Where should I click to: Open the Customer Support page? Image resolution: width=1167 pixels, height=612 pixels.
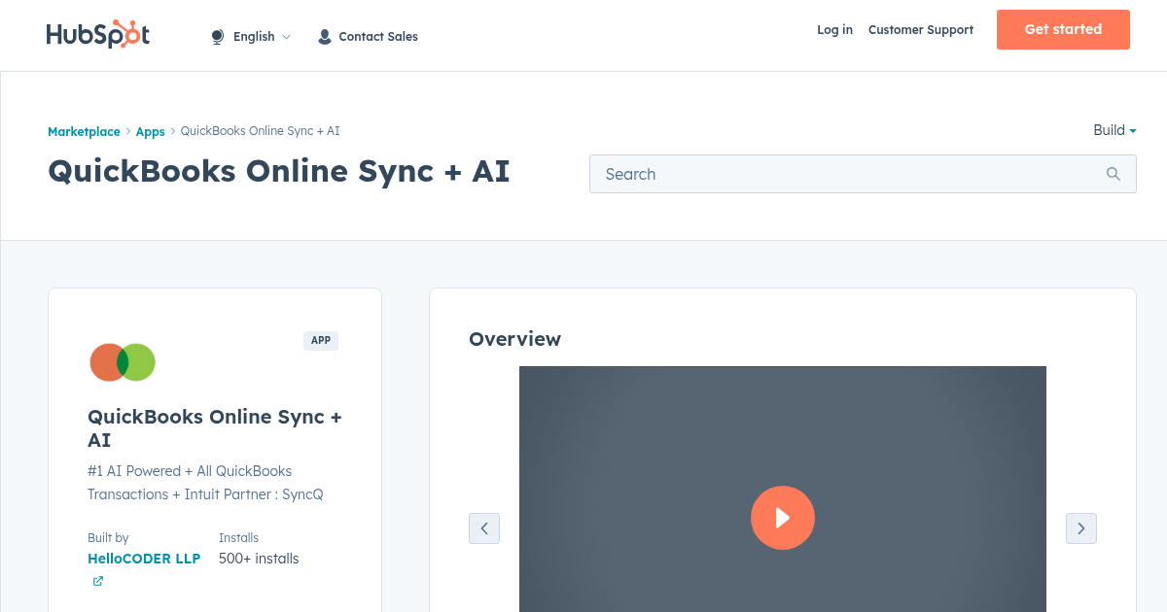click(x=920, y=30)
